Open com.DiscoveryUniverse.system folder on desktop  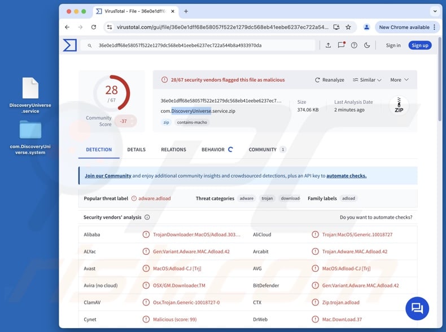(30, 138)
